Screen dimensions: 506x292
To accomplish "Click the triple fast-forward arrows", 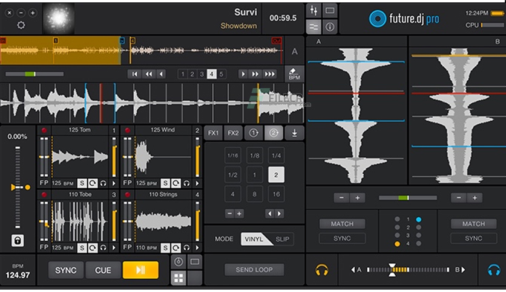I will [269, 74].
